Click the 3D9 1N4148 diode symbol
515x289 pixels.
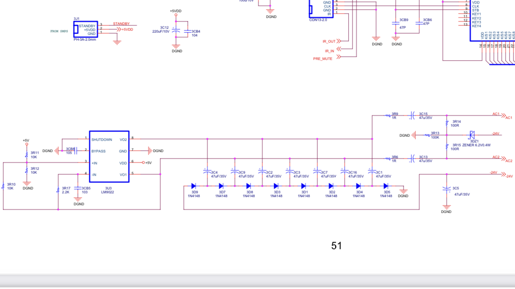point(194,186)
